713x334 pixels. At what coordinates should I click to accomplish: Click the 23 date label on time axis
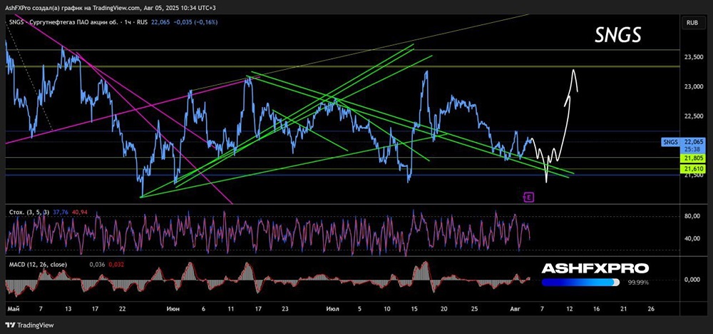pyautogui.click(x=285, y=308)
